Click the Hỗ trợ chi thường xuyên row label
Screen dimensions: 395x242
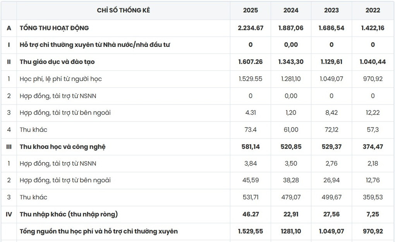[95, 45]
